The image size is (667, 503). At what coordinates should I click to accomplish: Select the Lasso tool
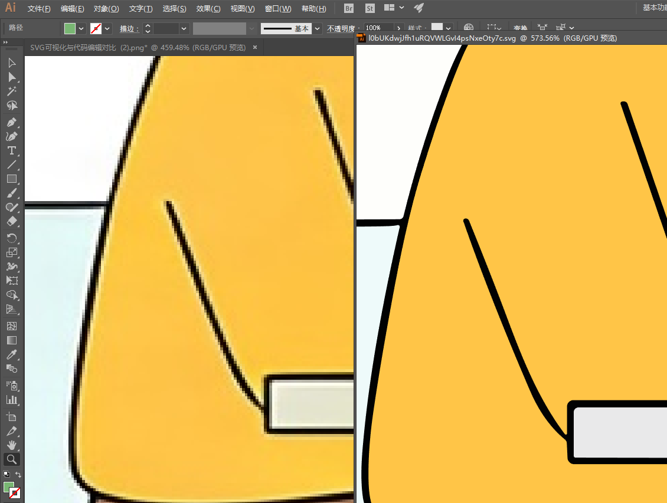pos(12,106)
